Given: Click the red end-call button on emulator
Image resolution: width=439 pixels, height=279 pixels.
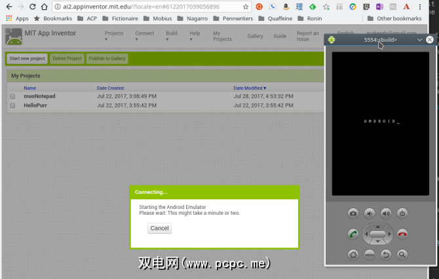Looking at the screenshot, I should point(402,234).
